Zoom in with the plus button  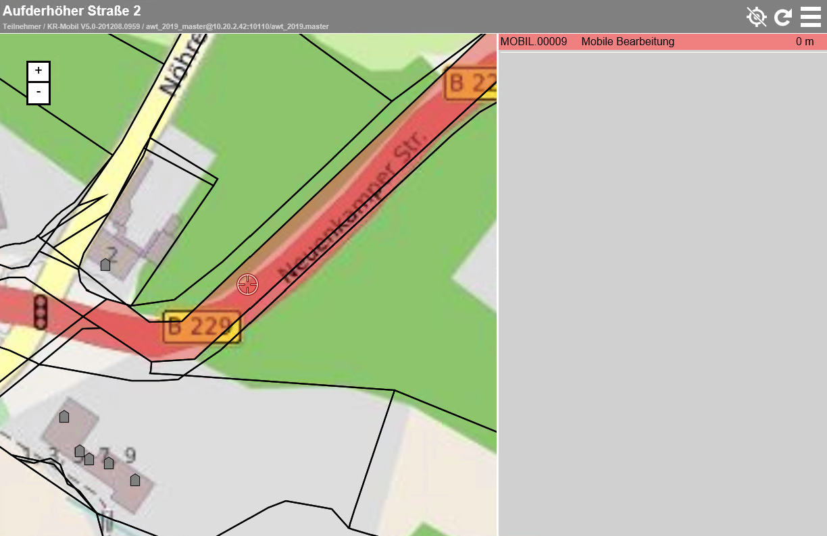coord(39,71)
